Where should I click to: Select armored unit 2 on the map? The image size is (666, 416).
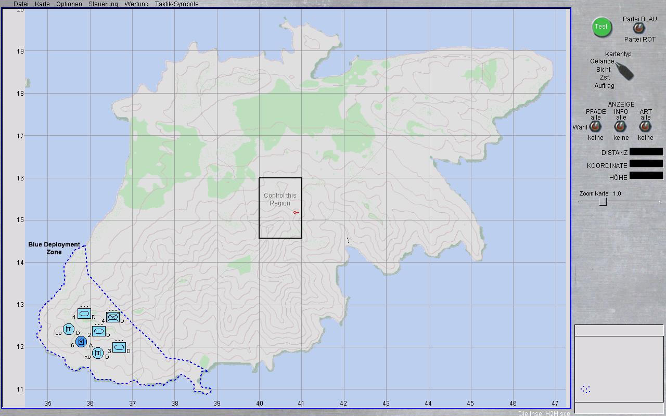99,331
